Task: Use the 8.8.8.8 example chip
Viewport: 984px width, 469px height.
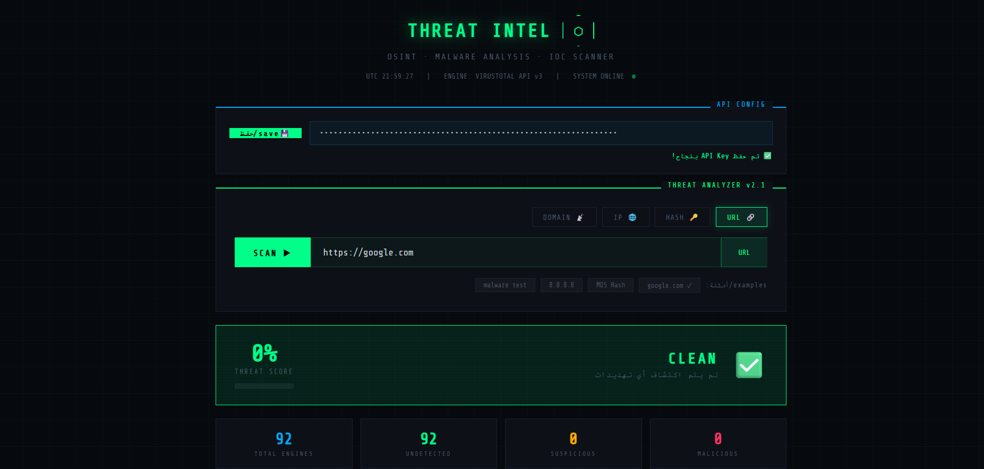Action: [x=561, y=285]
